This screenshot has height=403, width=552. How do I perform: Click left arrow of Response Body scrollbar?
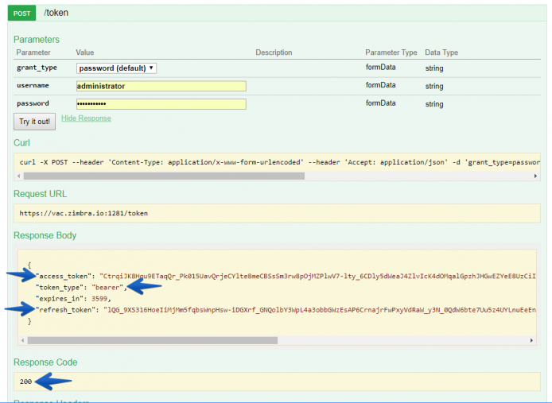[x=23, y=340]
